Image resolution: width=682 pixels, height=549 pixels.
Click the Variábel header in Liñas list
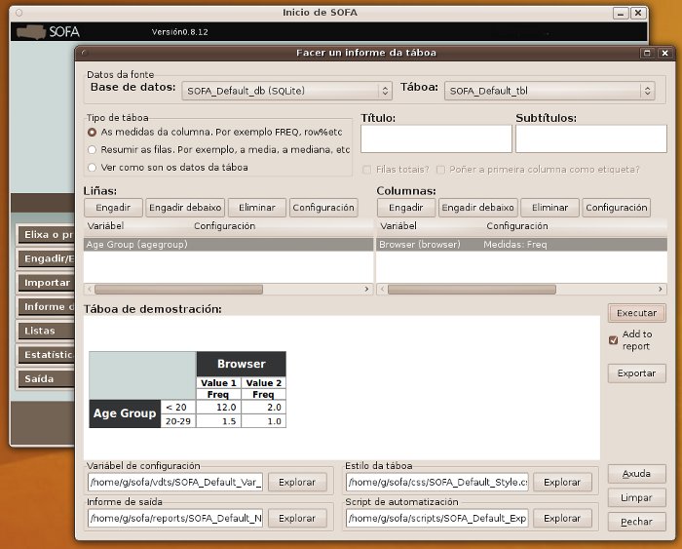pyautogui.click(x=105, y=226)
